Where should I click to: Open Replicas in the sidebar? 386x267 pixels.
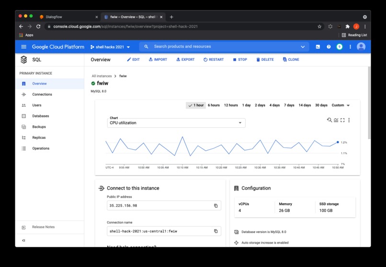point(50,138)
